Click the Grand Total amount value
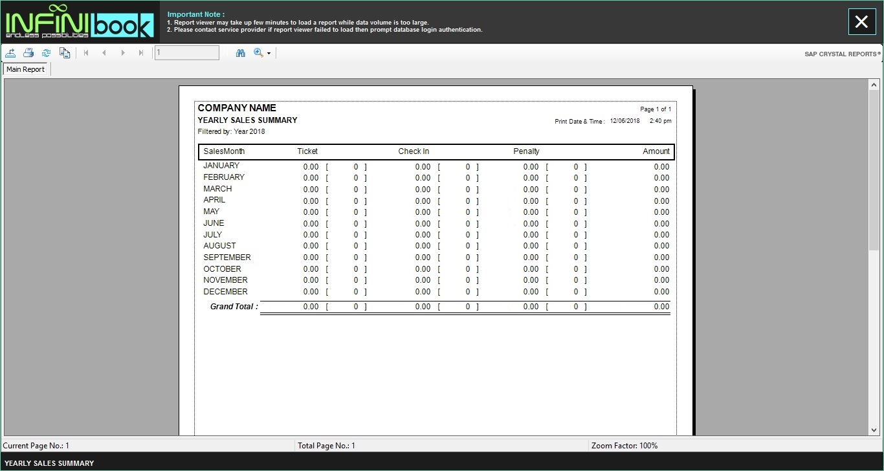This screenshot has height=471, width=884. click(661, 307)
